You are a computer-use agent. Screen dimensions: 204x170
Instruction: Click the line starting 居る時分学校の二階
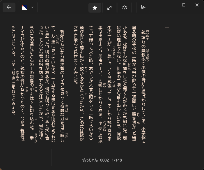(134, 83)
